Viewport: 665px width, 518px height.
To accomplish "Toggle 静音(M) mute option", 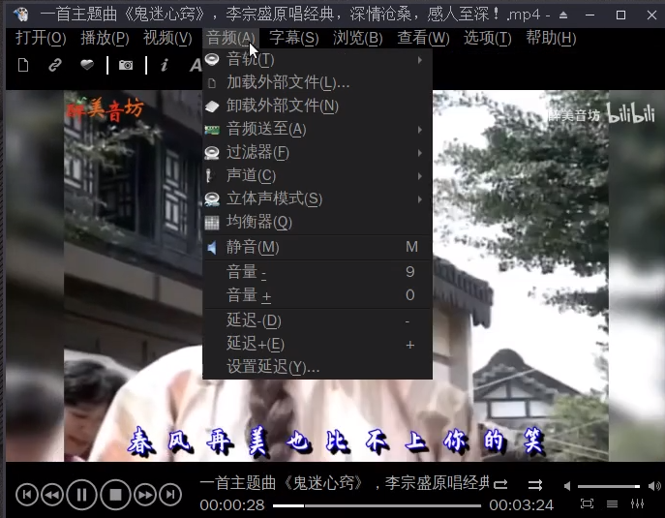I will pos(317,247).
